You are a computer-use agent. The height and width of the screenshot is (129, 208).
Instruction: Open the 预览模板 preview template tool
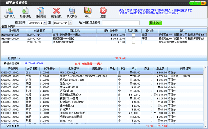click(72, 12)
